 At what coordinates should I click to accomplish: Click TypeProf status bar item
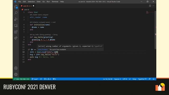pyautogui.click(x=142, y=79)
